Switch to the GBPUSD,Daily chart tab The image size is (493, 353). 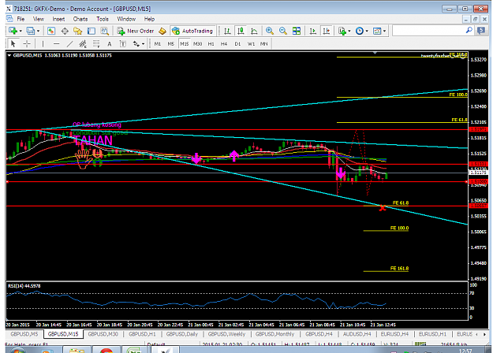182,334
